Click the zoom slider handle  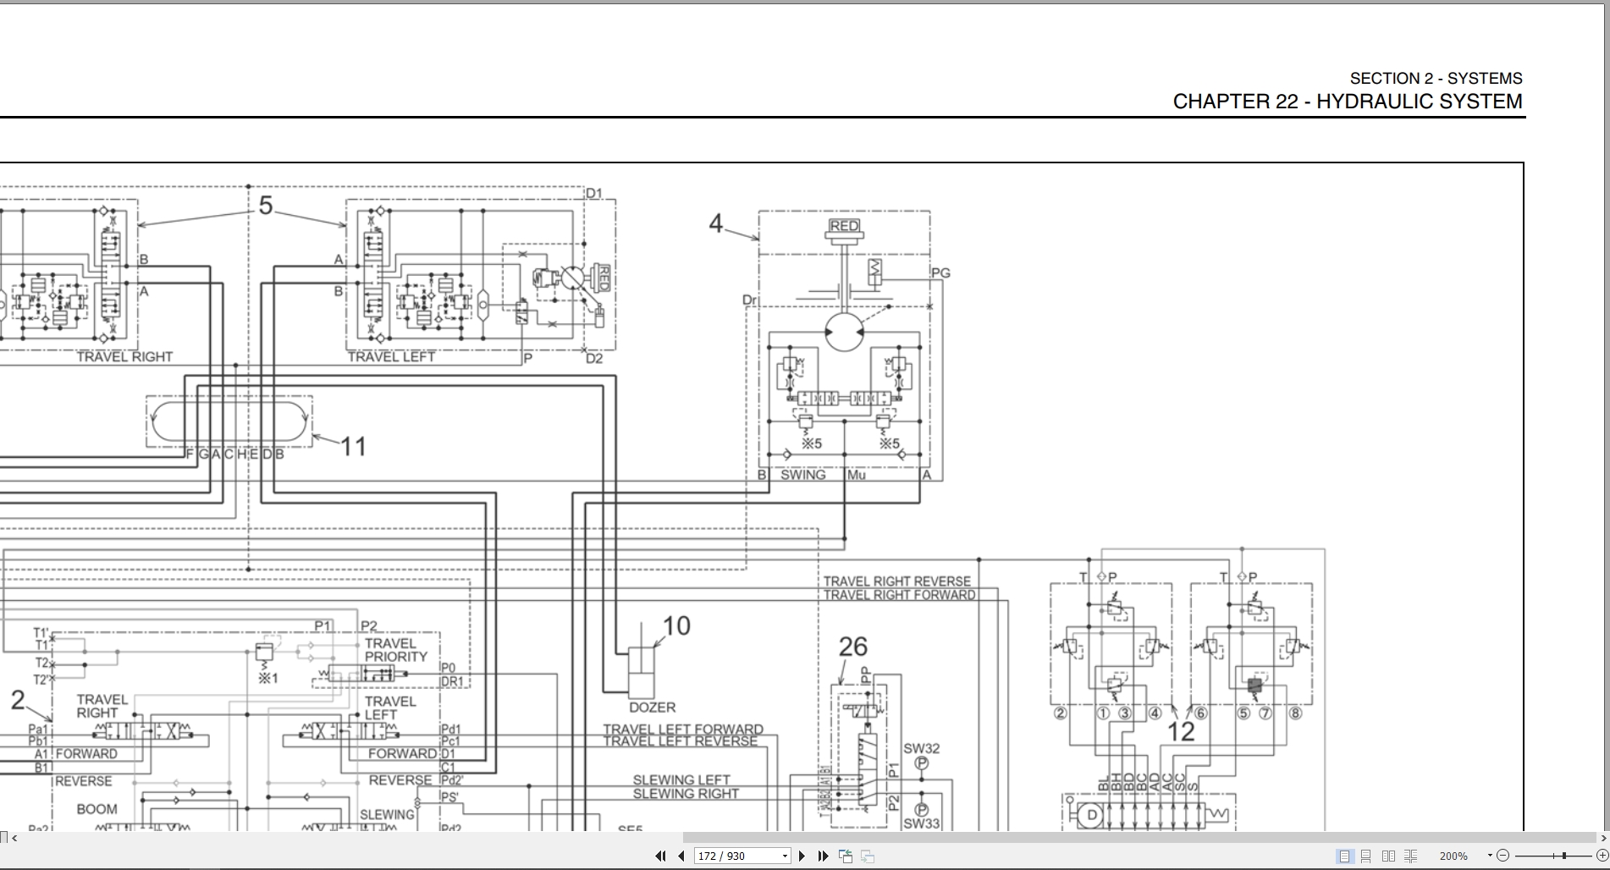pos(1564,856)
